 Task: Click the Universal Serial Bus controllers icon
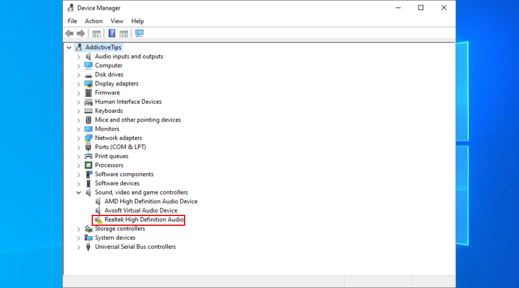coord(88,247)
